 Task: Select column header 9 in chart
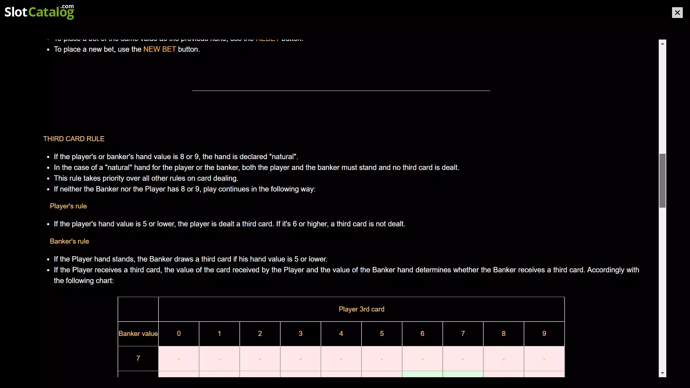tap(544, 334)
